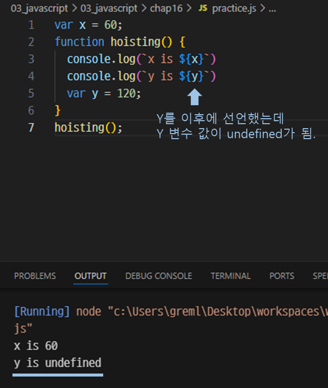Click the JS file icon in the breadcrumb
The image size is (328, 388).
point(203,8)
